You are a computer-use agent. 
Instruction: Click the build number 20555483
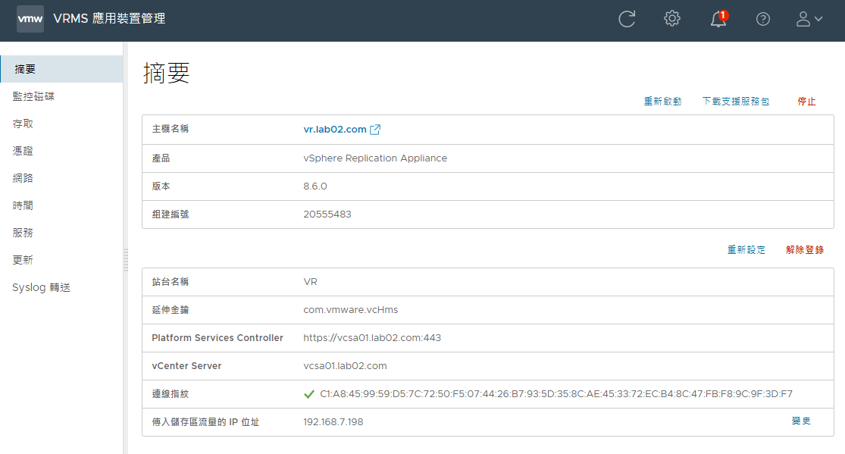[327, 214]
